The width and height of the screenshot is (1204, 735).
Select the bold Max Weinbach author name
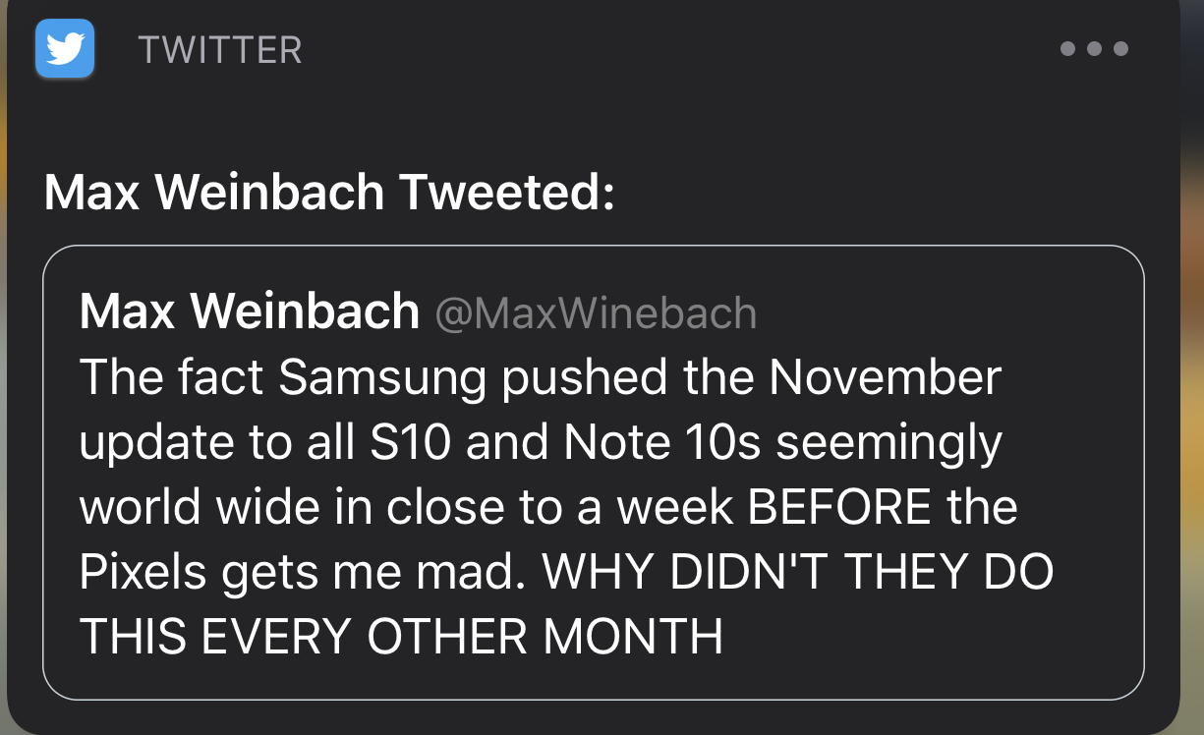coord(250,312)
